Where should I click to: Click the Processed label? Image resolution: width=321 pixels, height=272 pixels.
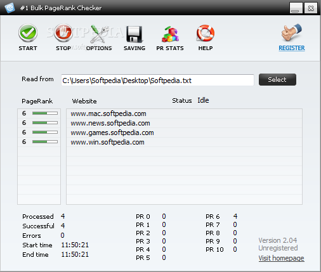38,216
